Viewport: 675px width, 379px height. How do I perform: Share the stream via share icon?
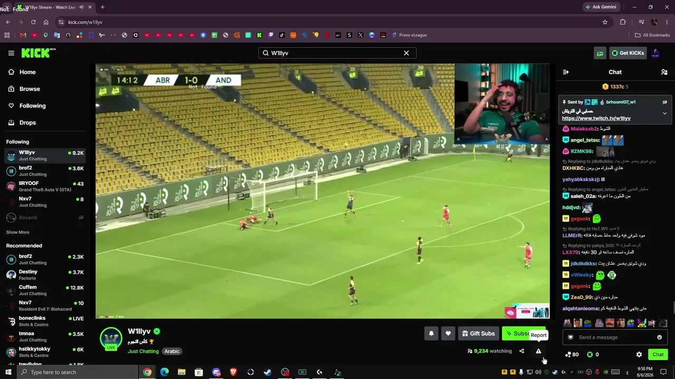(x=522, y=351)
